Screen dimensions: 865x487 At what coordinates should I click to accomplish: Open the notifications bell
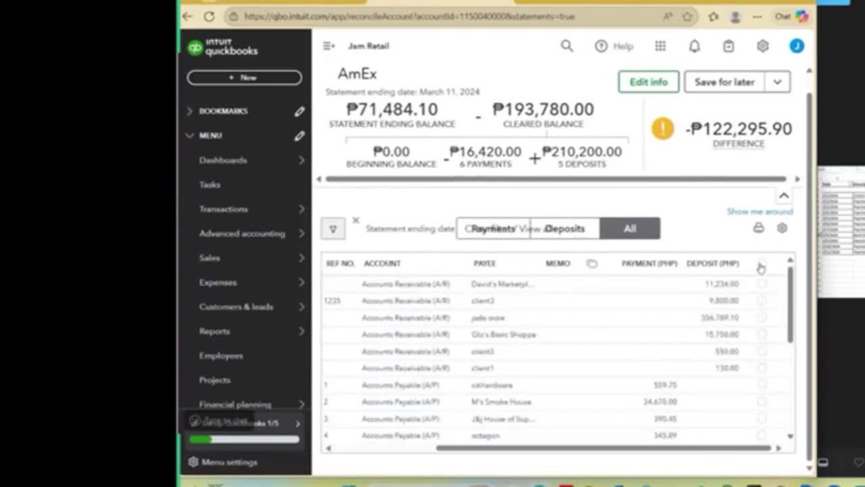[694, 46]
